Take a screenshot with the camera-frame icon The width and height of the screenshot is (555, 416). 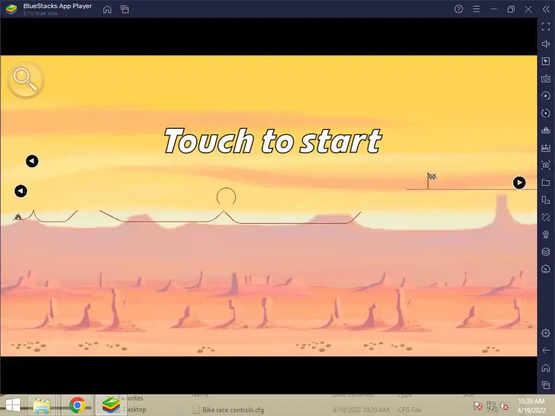(546, 165)
